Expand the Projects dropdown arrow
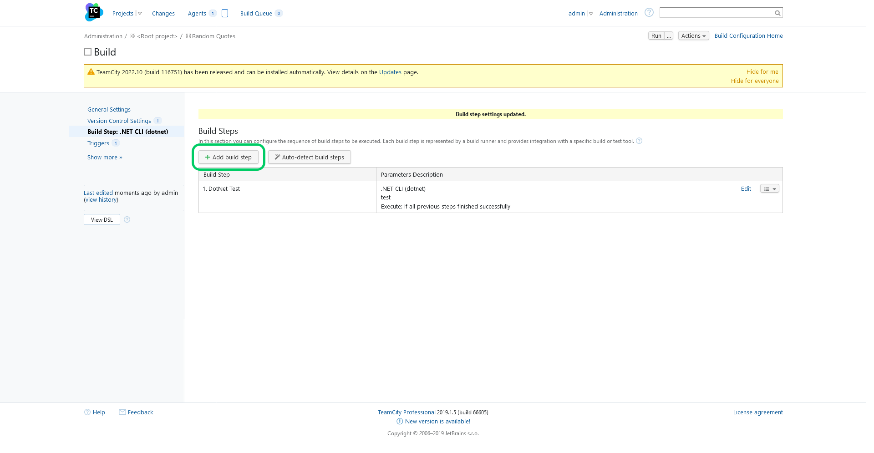 (140, 14)
